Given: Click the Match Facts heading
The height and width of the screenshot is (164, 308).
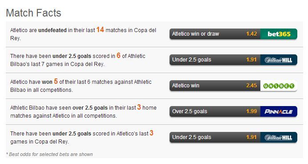Looking at the screenshot, I should (x=33, y=13).
